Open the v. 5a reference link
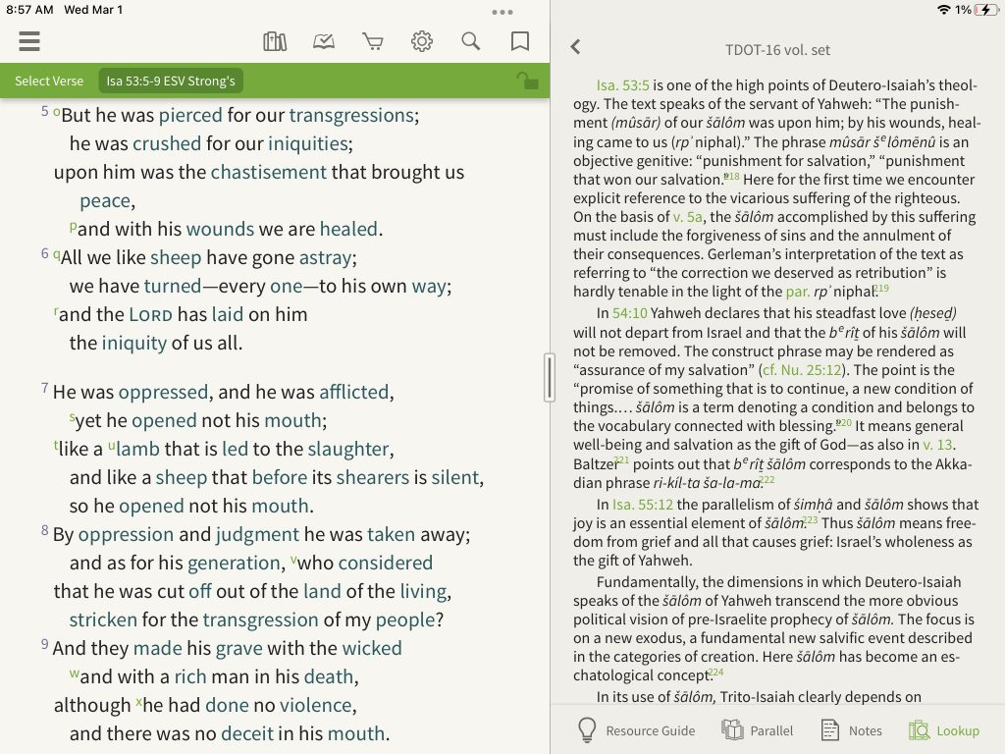The width and height of the screenshot is (1005, 754). pos(688,217)
